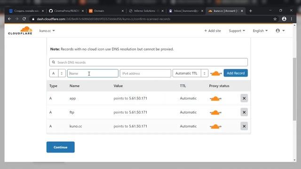Click the TTL column header
Screen dimensions: 301x169
click(x=183, y=86)
